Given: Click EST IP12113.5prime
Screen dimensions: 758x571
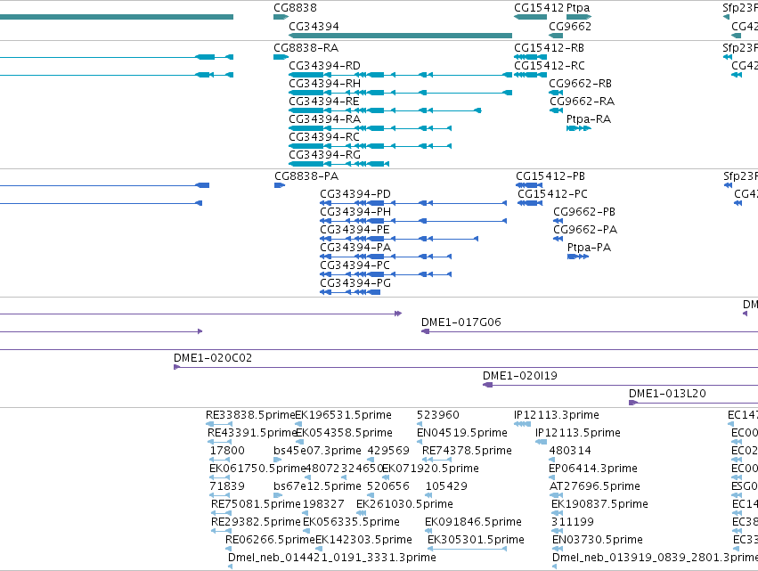Looking at the screenshot, I should [x=578, y=433].
